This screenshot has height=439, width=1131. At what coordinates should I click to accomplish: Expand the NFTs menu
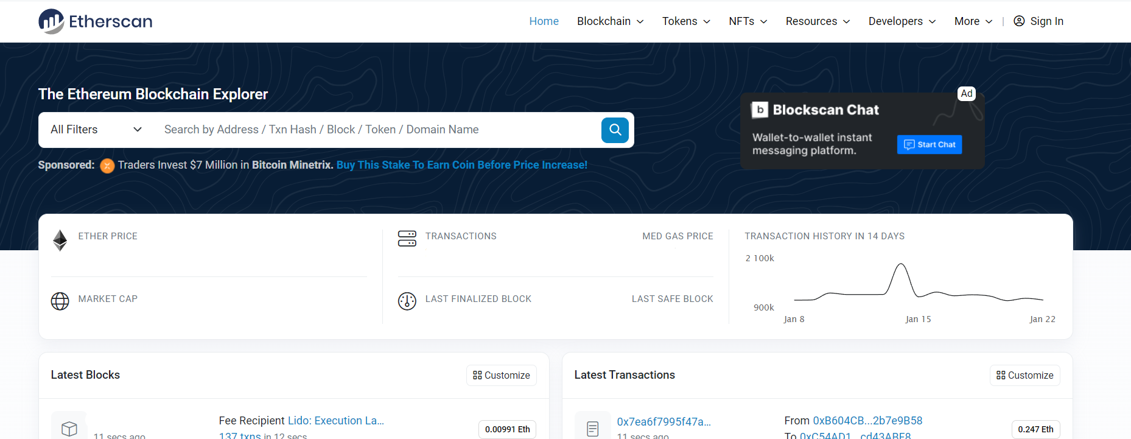pyautogui.click(x=748, y=21)
